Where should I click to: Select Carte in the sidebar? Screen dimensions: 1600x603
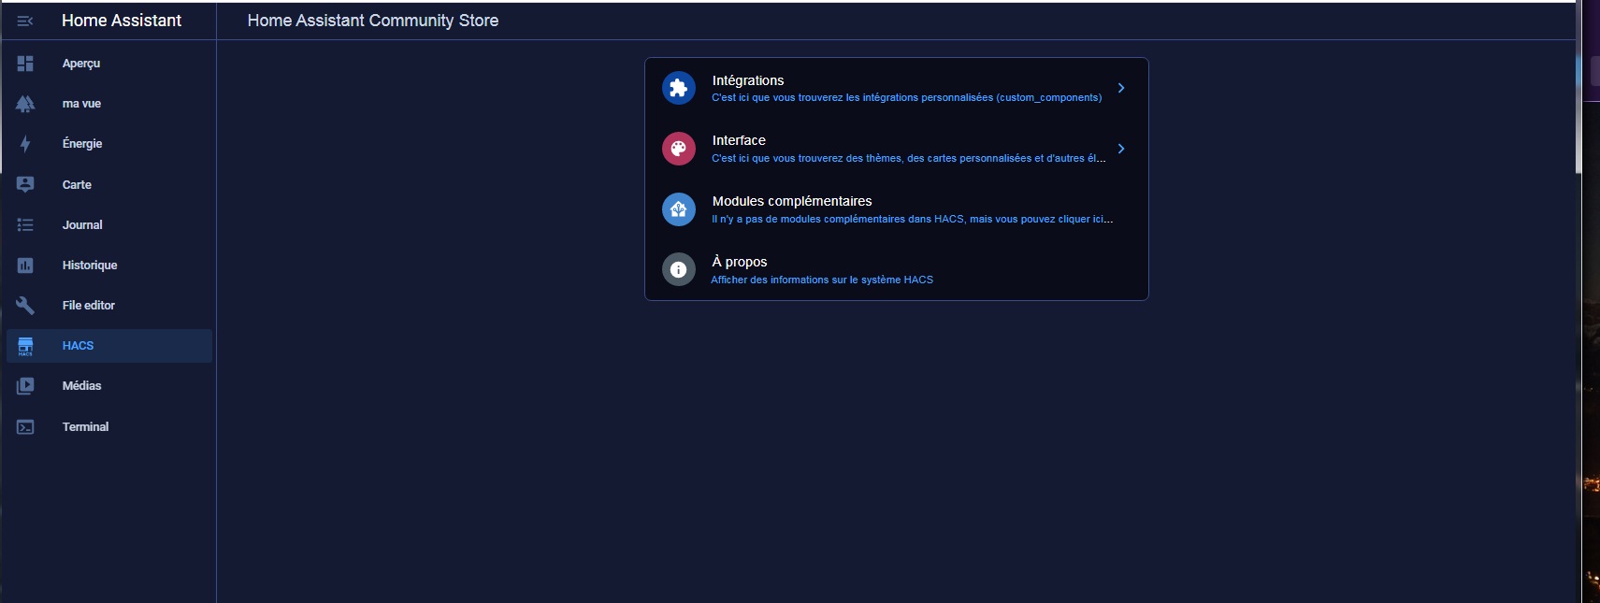click(109, 184)
